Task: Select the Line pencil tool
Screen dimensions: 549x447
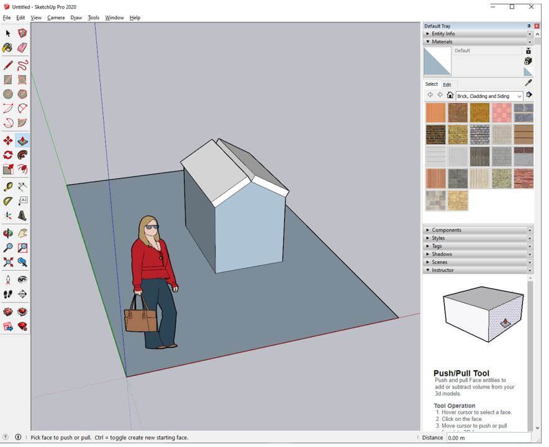Action: click(8, 65)
